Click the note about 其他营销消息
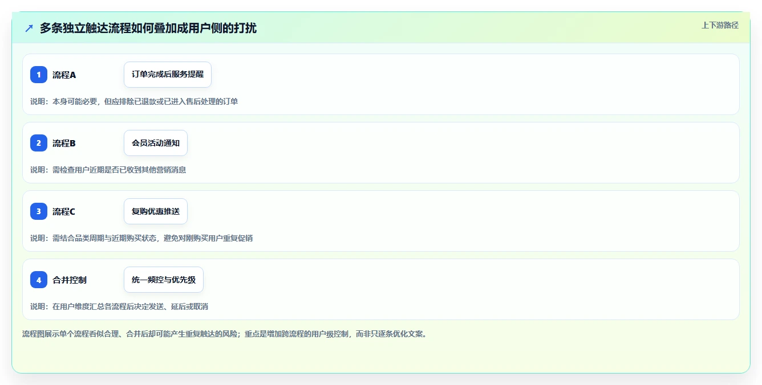 [x=108, y=170]
